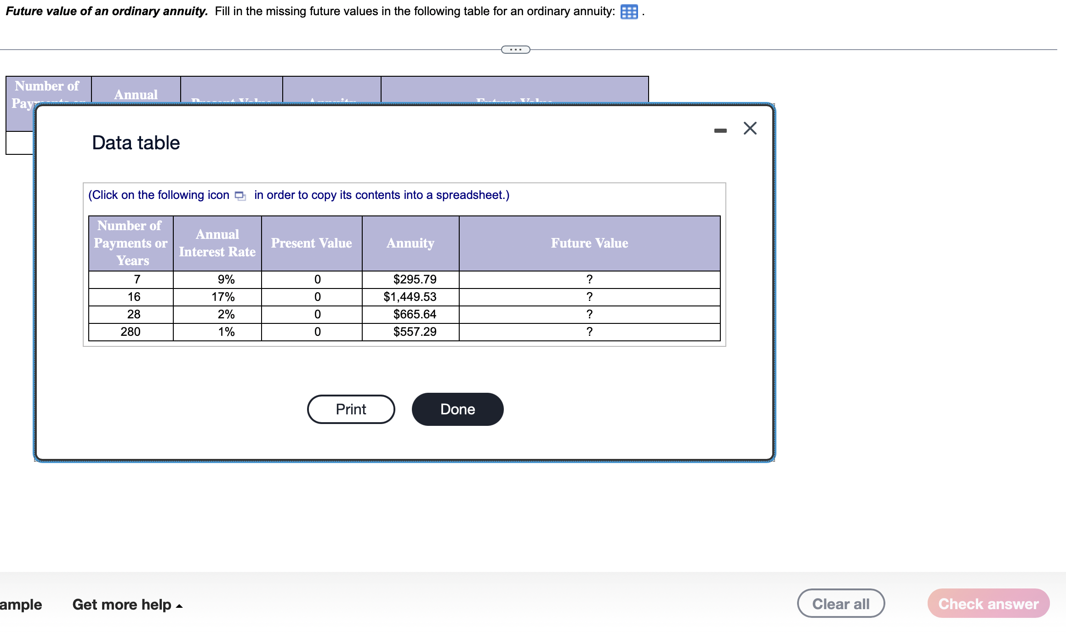Click the $295.79 annuity value

pos(414,279)
